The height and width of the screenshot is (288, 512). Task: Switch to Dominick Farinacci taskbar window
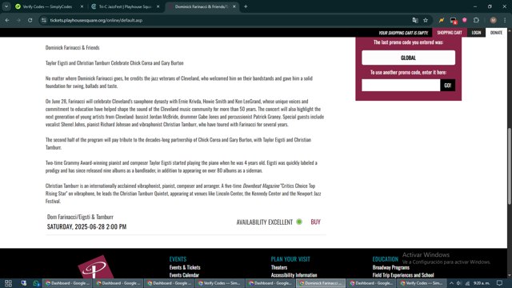(x=321, y=283)
